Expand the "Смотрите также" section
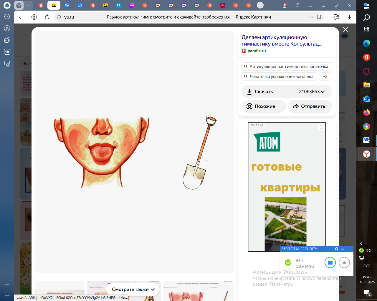The height and width of the screenshot is (301, 377). [133, 290]
